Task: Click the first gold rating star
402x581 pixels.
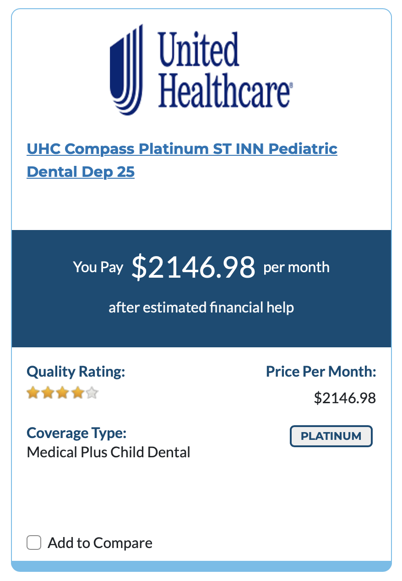Action: coord(33,393)
